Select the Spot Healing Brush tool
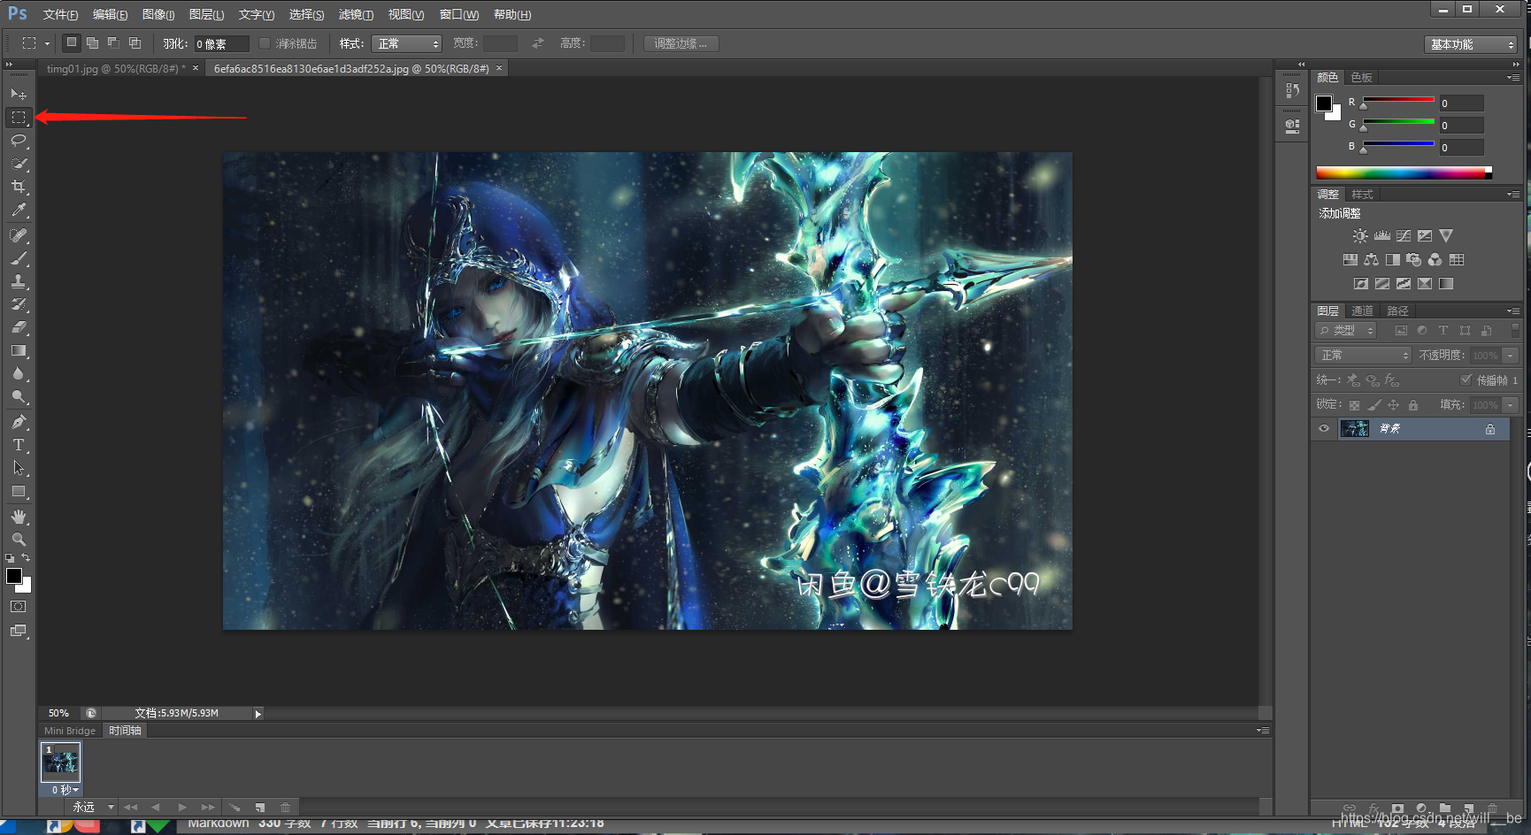Viewport: 1531px width, 835px height. click(19, 235)
